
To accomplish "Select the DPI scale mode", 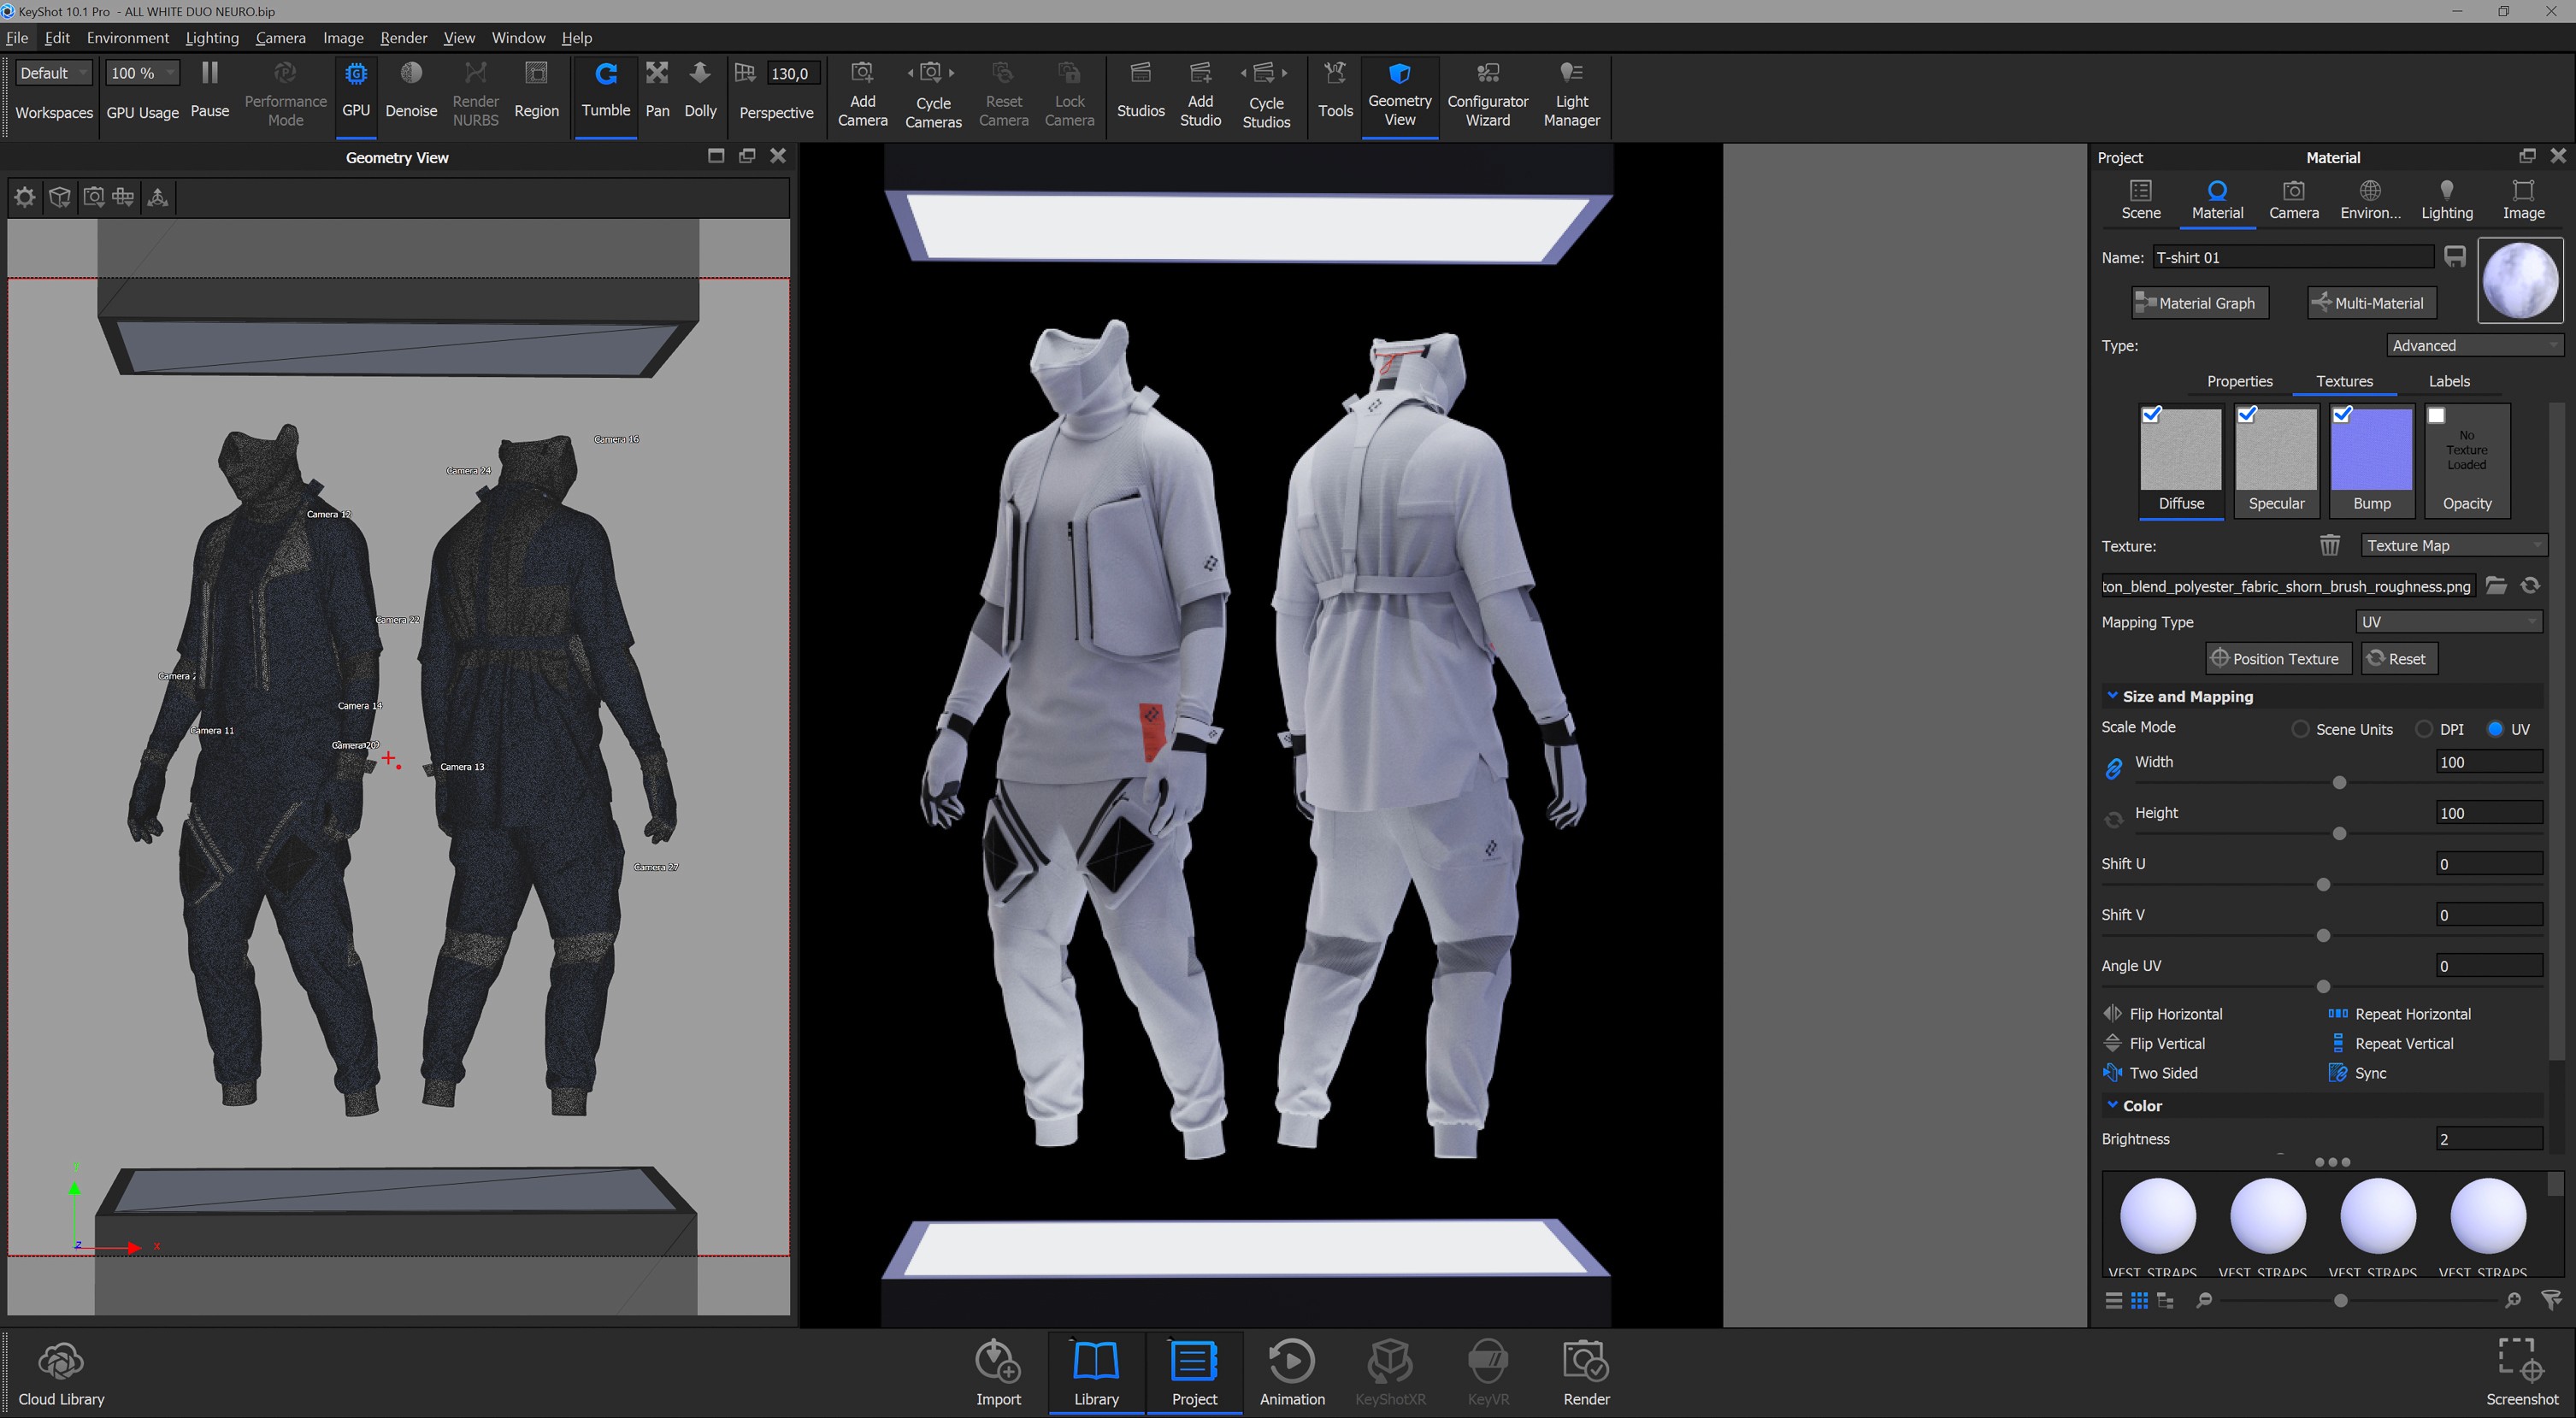I will click(2424, 729).
